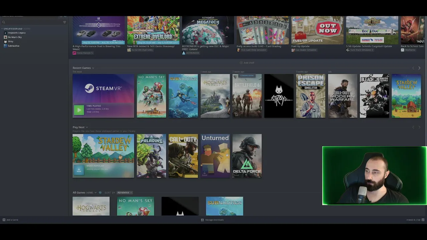Open Battlefield 6 cover
Screen dimensions: 427x240
tap(247, 96)
